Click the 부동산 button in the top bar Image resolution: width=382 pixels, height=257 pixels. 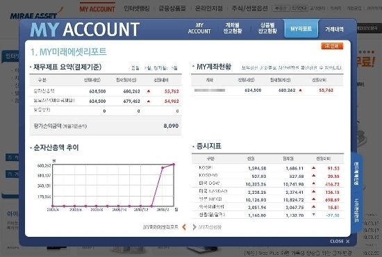point(281,8)
